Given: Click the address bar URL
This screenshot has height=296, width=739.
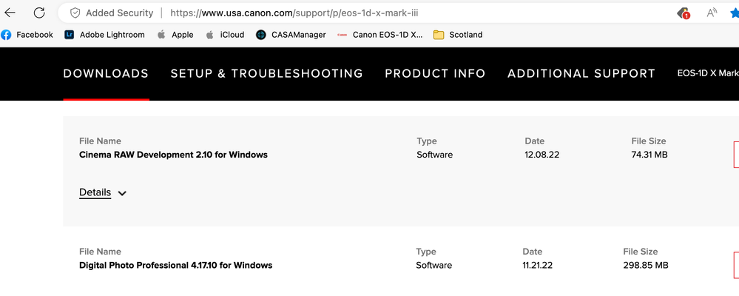Looking at the screenshot, I should (x=294, y=13).
